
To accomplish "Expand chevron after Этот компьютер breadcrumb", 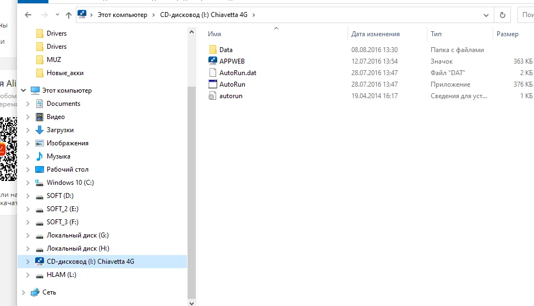I will (153, 15).
